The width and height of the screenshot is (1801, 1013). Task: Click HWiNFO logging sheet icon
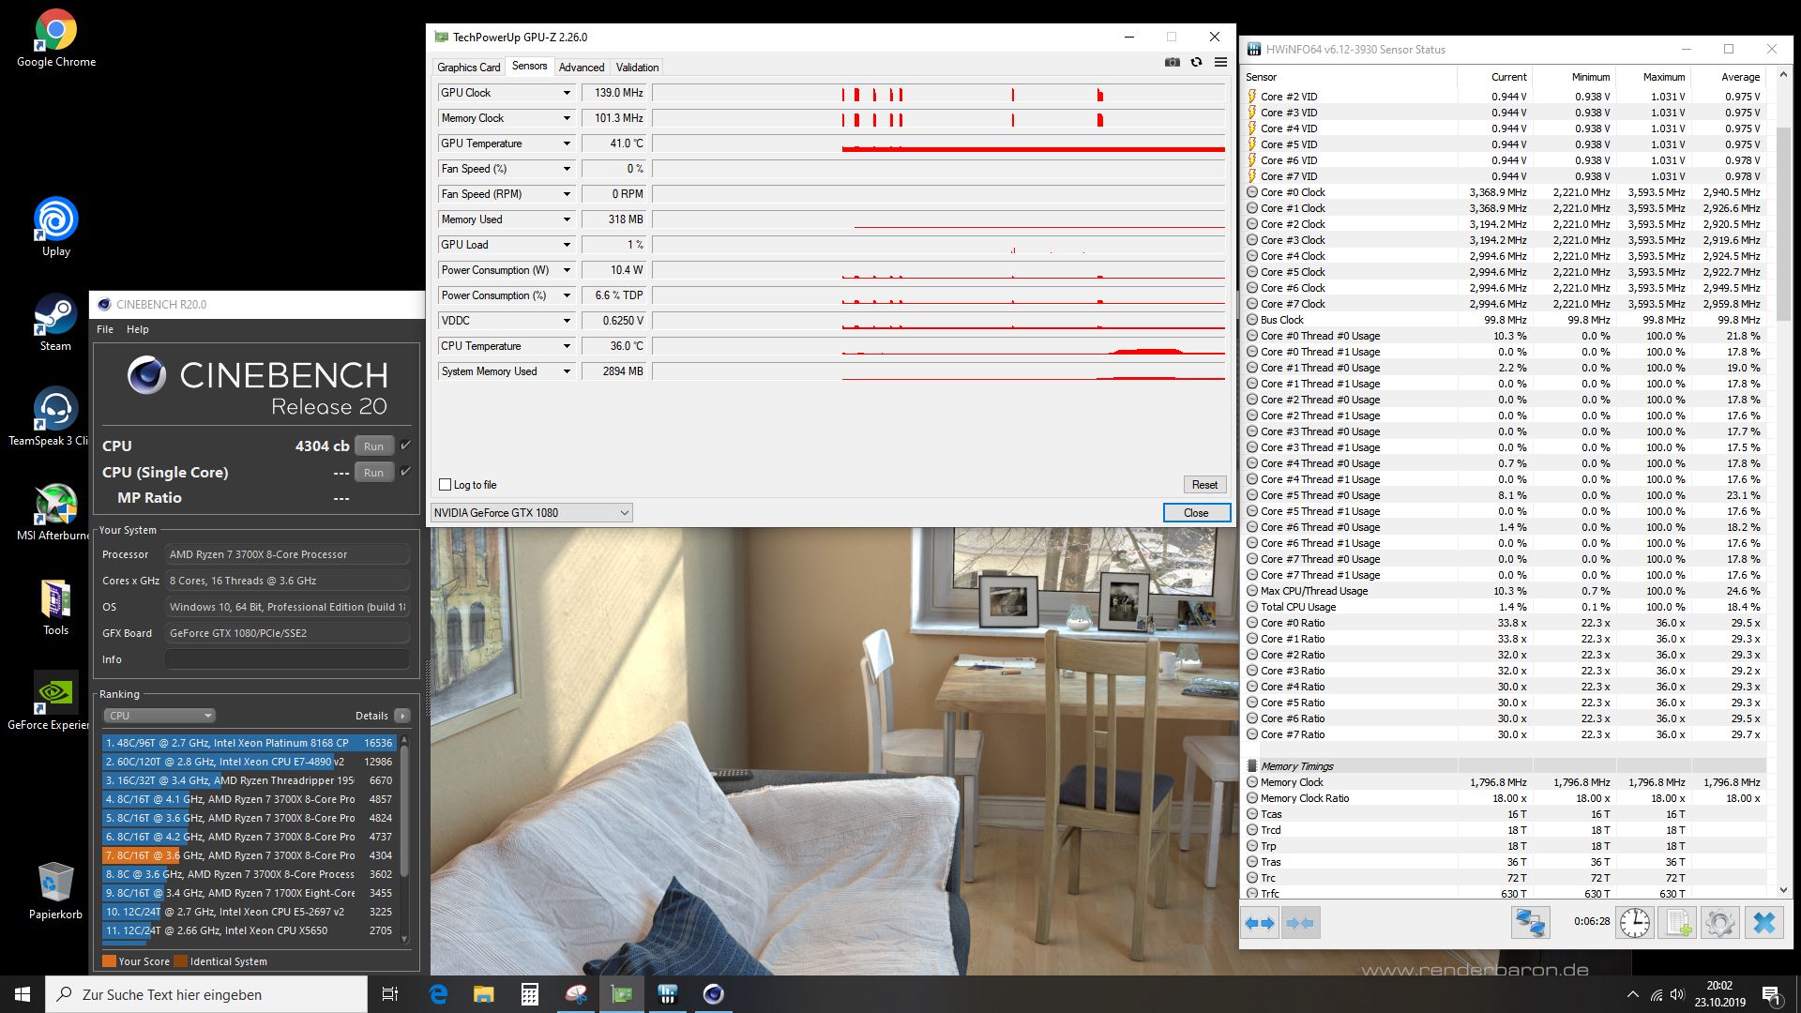coord(1676,924)
